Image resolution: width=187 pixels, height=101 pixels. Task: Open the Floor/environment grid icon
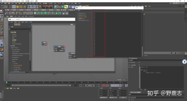point(73,7)
